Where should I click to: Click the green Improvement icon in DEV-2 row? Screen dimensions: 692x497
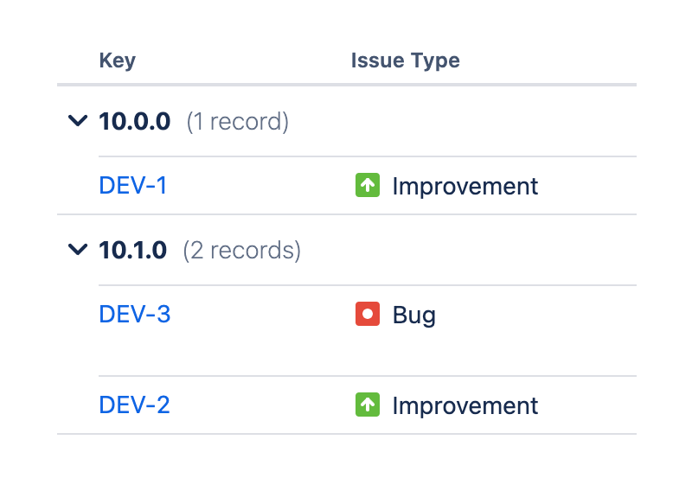pos(368,405)
